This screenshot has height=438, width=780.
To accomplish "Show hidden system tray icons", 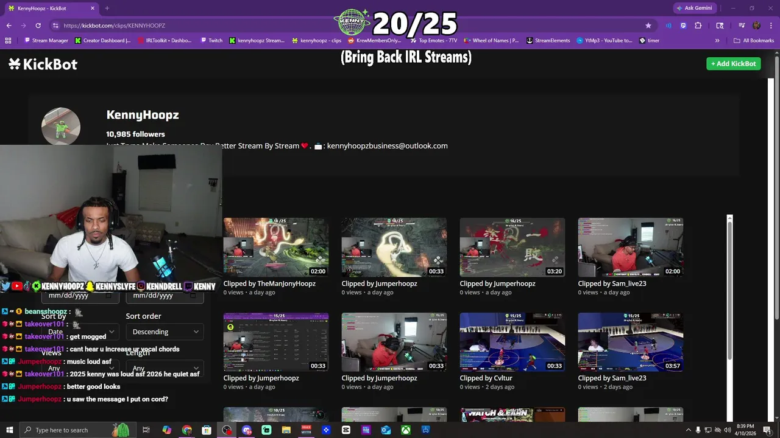I will tap(688, 430).
